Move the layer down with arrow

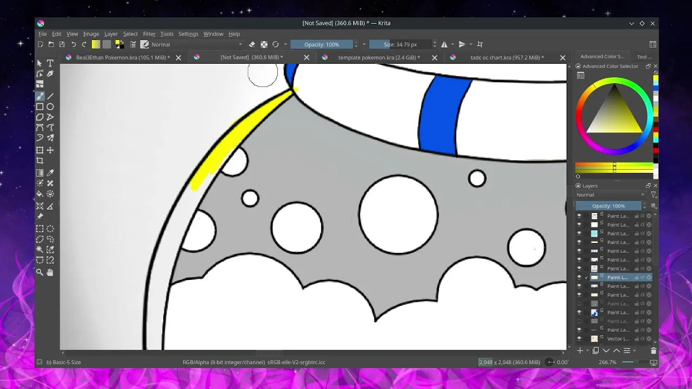606,351
